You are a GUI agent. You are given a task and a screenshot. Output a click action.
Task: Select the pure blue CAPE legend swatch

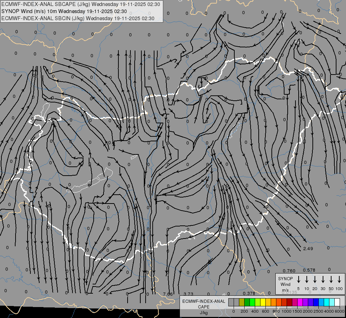[x=316, y=302]
